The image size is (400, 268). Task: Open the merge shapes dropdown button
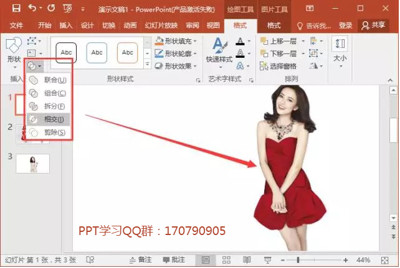point(34,66)
